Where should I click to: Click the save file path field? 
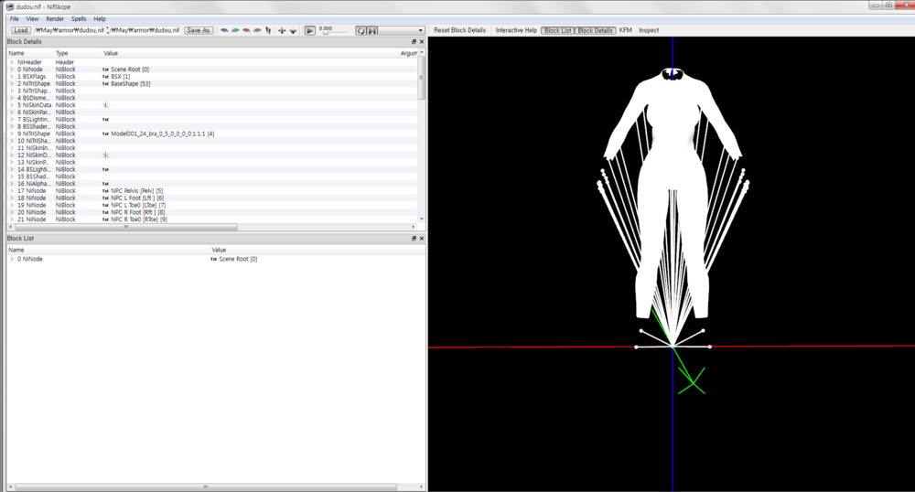tap(145, 30)
